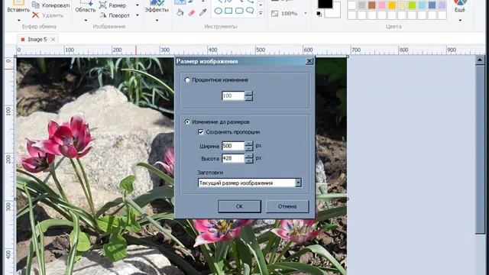Choose the speech bubble shape tool
The height and width of the screenshot is (275, 489).
250,11
